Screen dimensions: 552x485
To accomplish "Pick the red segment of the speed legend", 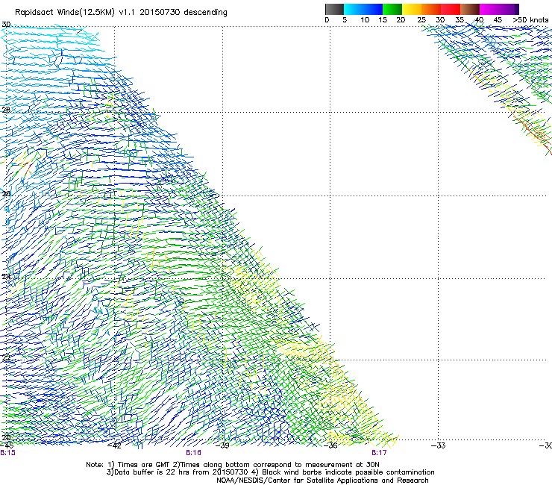I will click(x=451, y=9).
